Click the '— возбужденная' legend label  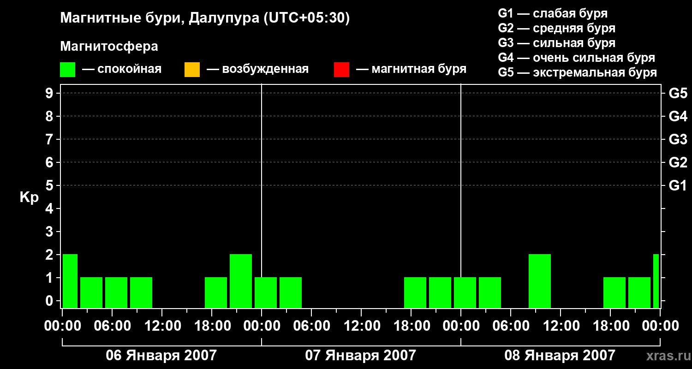pos(257,69)
